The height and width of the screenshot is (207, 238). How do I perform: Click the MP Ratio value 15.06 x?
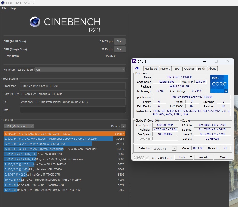point(111,56)
